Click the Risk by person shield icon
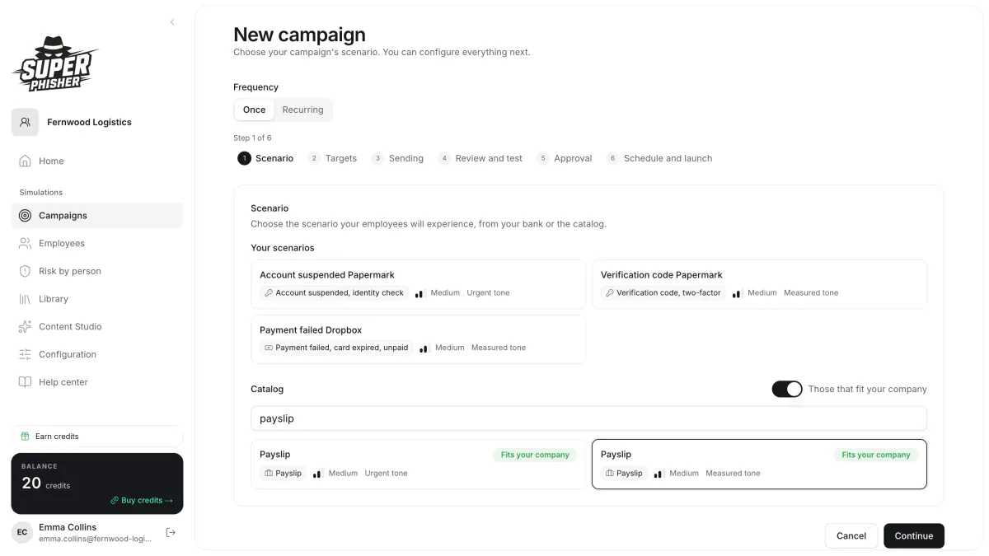 (x=25, y=271)
